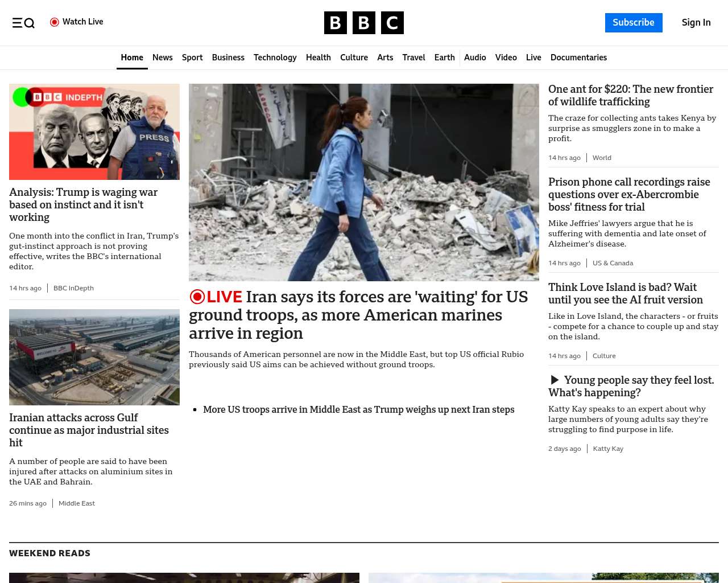This screenshot has height=583, width=728.
Task: Open the Video section
Action: [506, 58]
